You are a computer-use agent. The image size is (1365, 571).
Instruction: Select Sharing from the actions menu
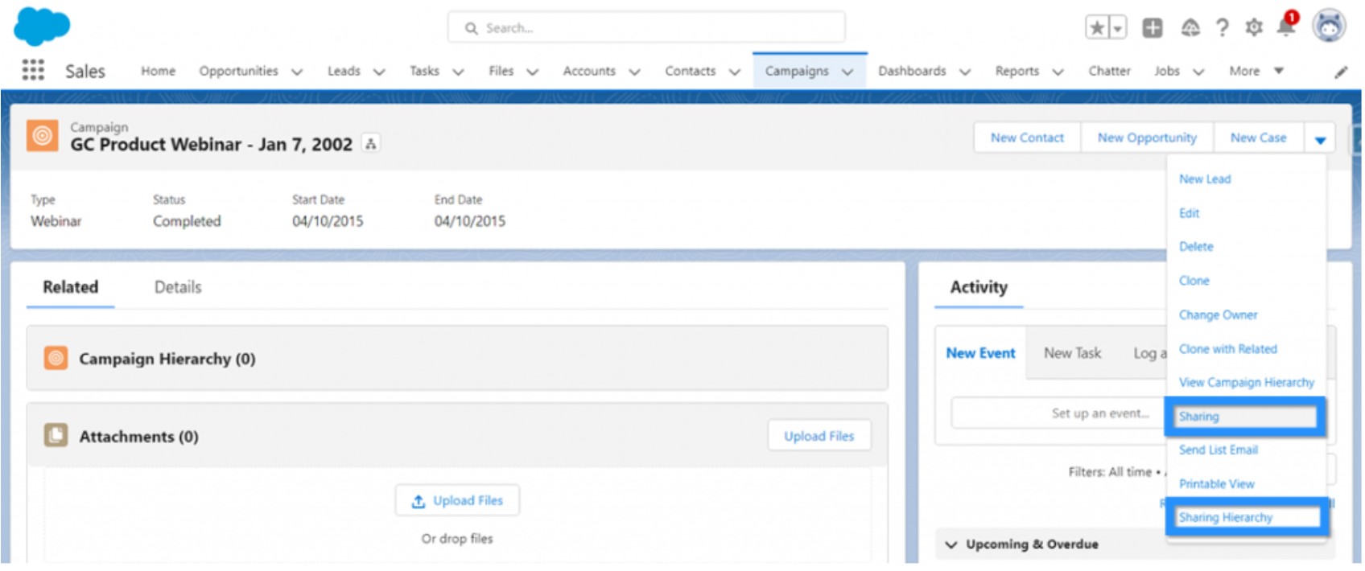tap(1198, 417)
